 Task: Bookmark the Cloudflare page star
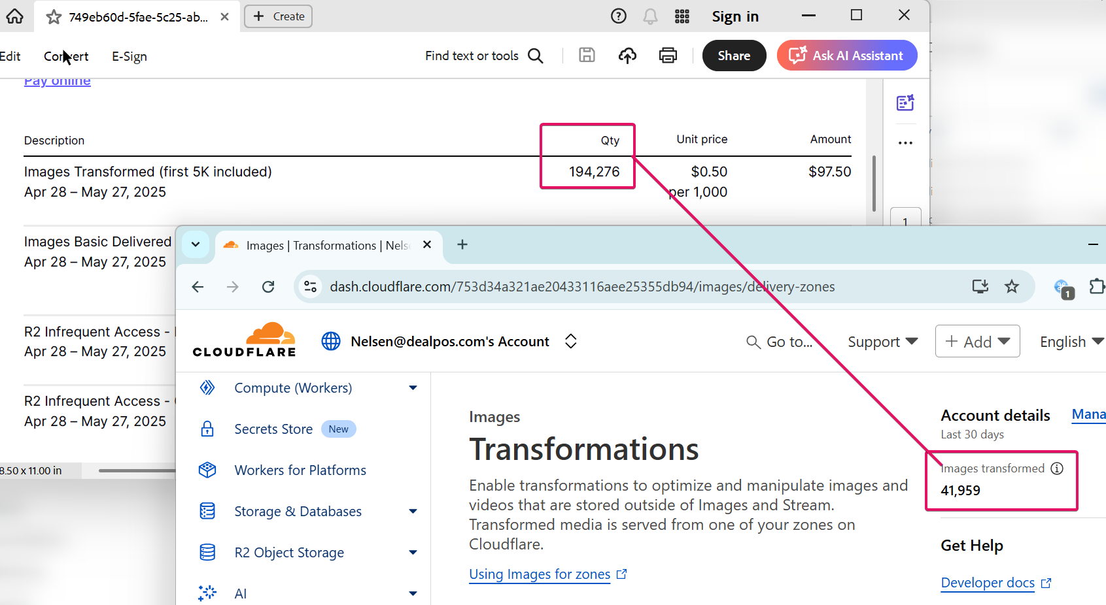(x=1012, y=286)
